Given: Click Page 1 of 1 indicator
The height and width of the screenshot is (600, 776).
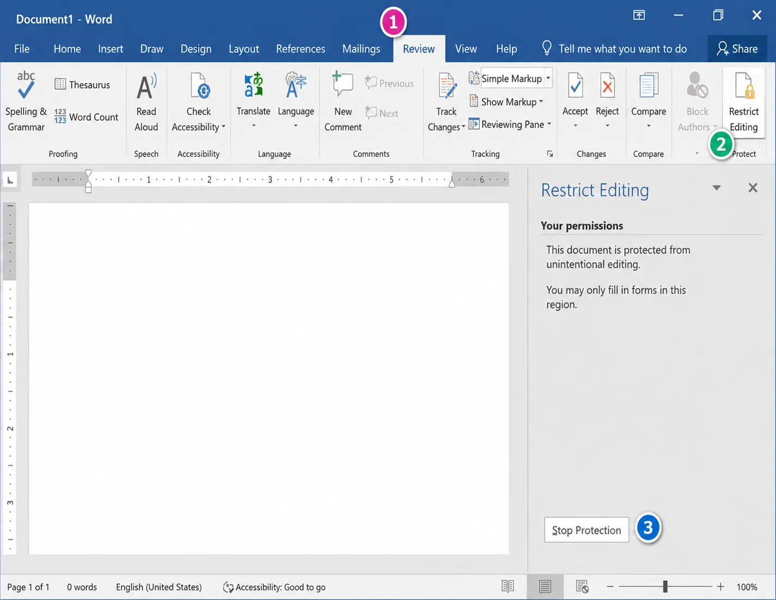Looking at the screenshot, I should point(28,587).
